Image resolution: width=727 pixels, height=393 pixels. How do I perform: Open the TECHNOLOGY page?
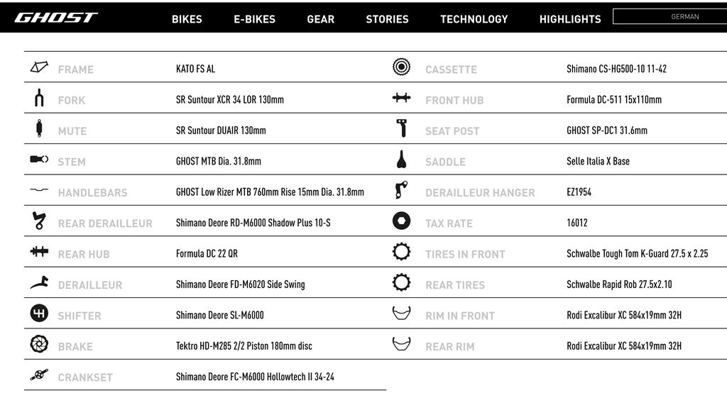[x=474, y=19]
